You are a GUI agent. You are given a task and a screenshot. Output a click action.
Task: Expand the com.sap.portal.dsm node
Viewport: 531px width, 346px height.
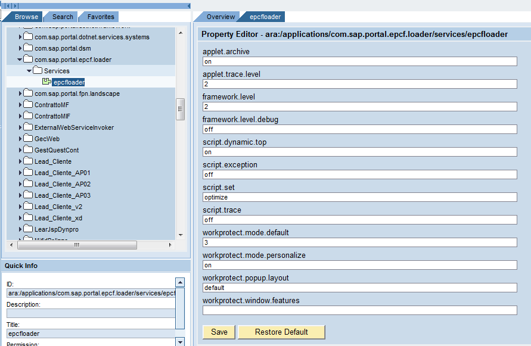coord(20,48)
